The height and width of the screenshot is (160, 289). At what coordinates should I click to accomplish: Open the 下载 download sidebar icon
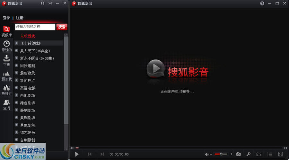7,60
